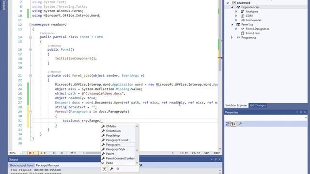Select Program.cs in Solution Explorer
Viewport: 310px width, 174px height.
248,38
